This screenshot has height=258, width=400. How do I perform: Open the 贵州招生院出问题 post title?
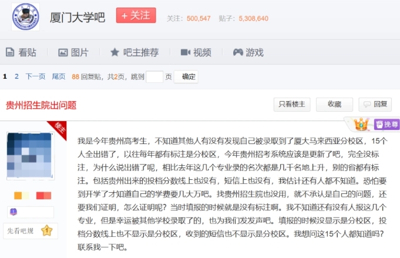pyautogui.click(x=41, y=105)
